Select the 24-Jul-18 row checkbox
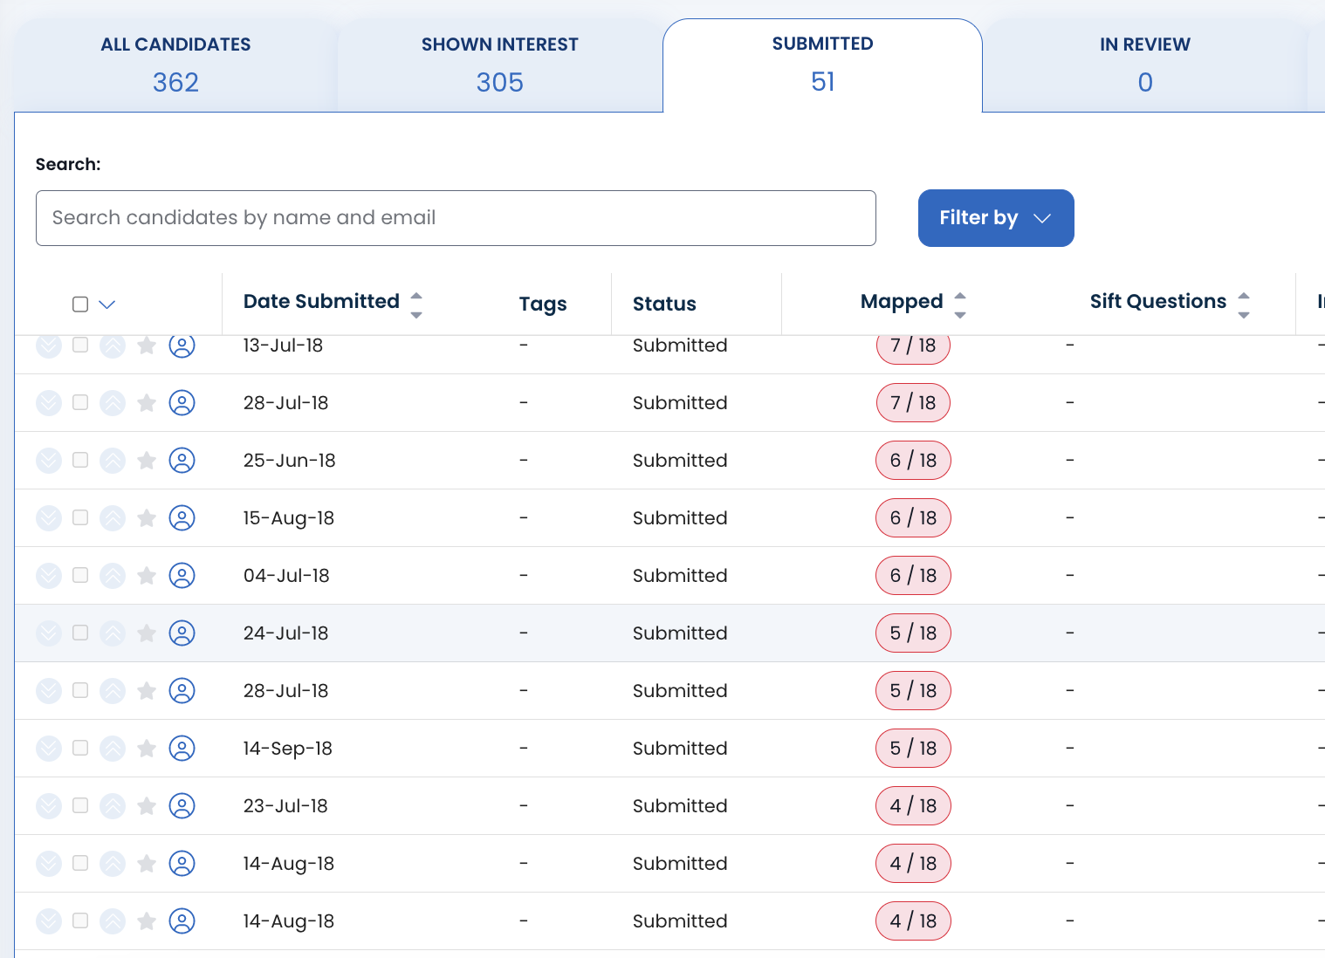Image resolution: width=1325 pixels, height=958 pixels. 80,633
